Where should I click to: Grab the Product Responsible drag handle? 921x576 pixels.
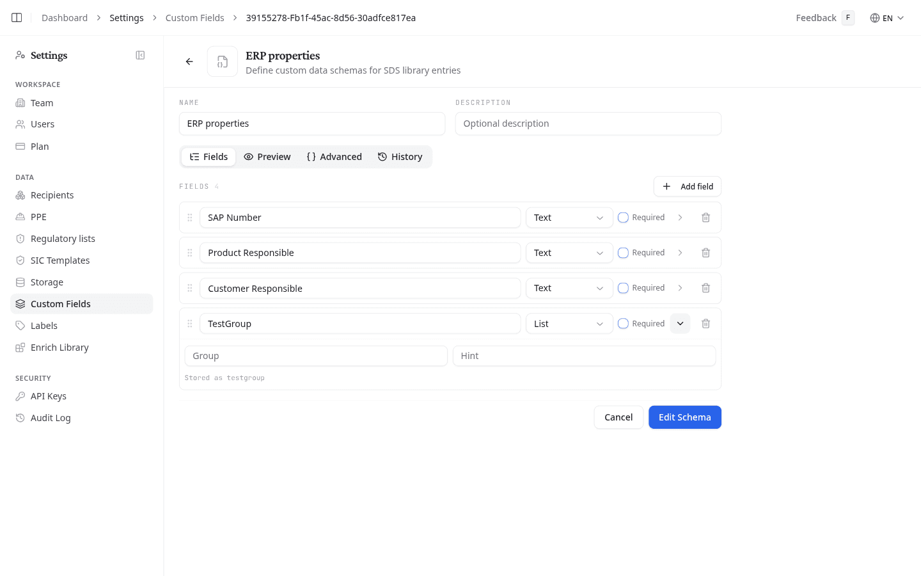(x=190, y=253)
